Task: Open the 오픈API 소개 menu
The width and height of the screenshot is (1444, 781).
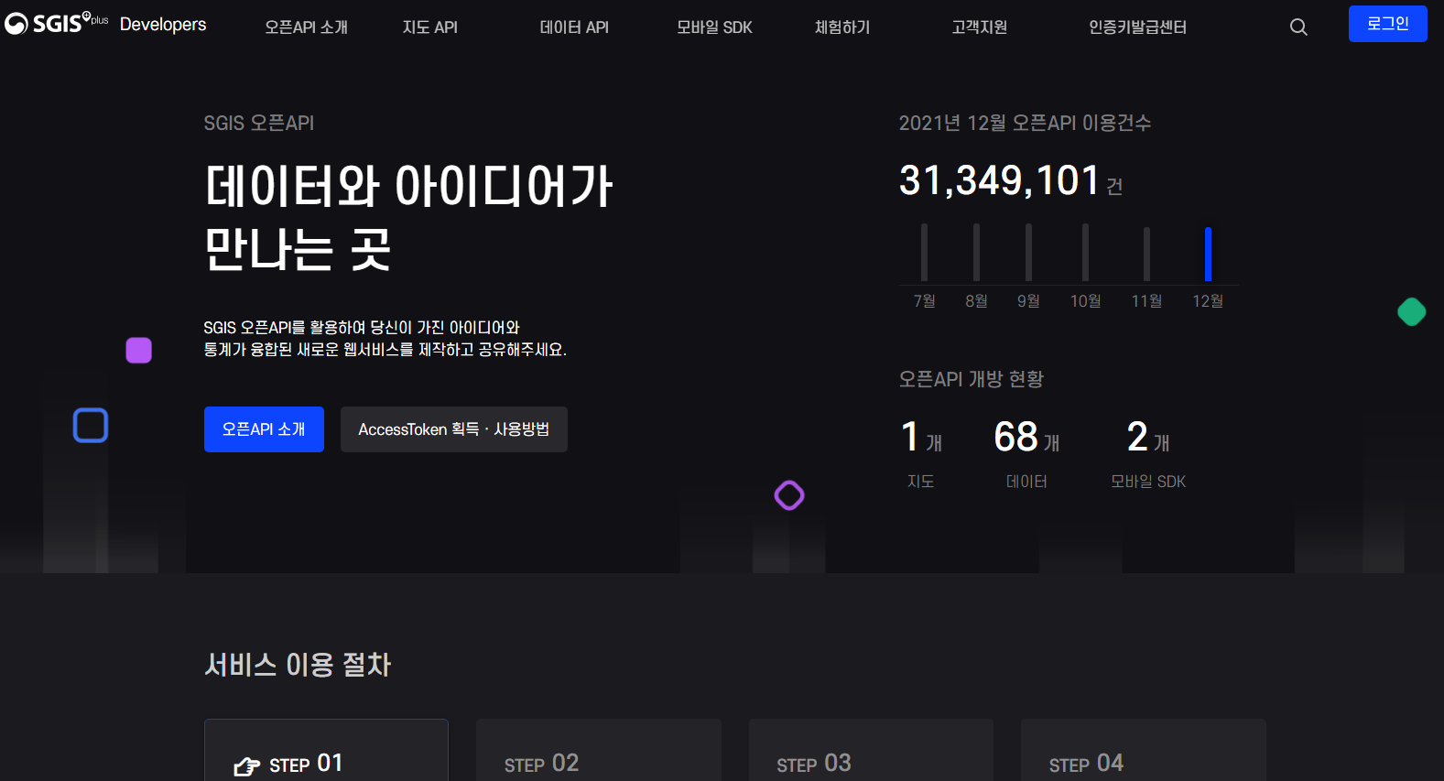Action: (306, 27)
